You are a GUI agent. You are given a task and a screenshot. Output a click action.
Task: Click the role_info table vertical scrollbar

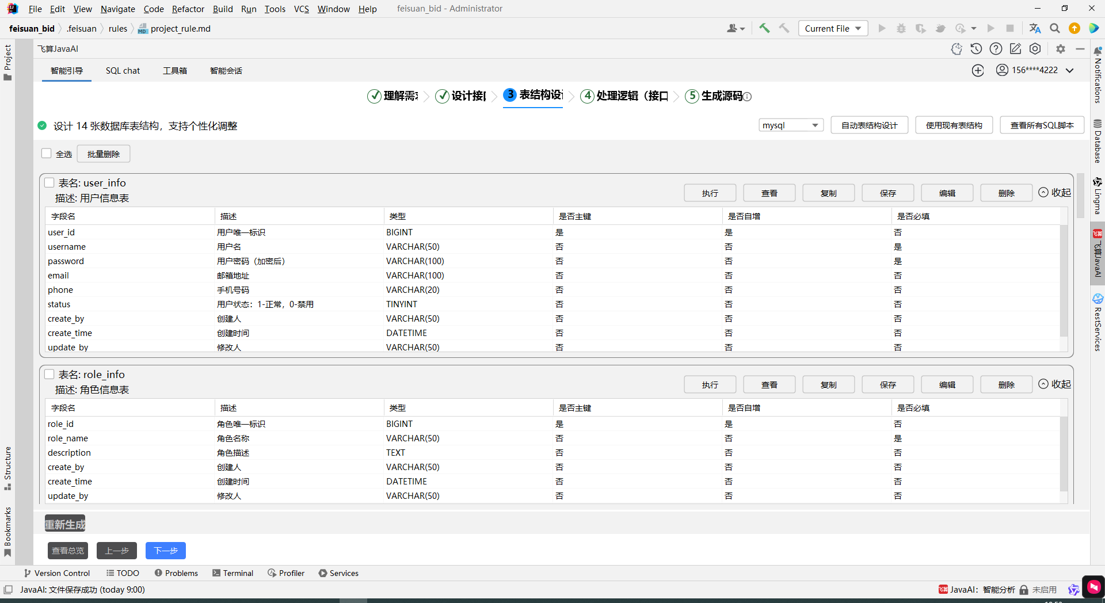click(x=1064, y=455)
